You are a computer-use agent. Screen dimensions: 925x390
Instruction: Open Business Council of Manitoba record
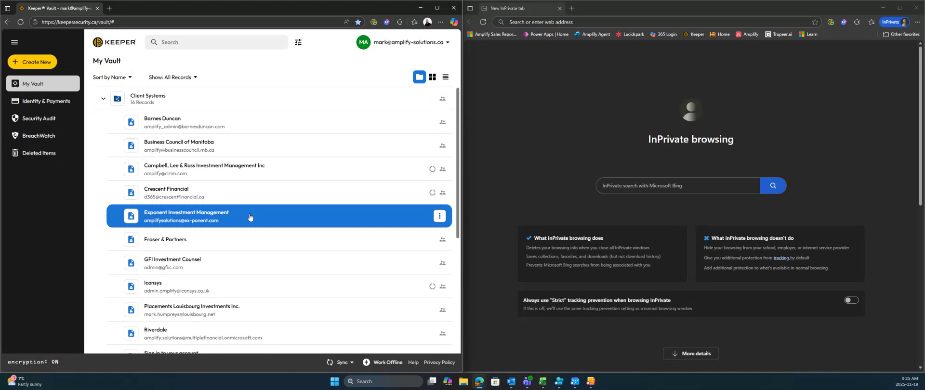click(x=279, y=146)
